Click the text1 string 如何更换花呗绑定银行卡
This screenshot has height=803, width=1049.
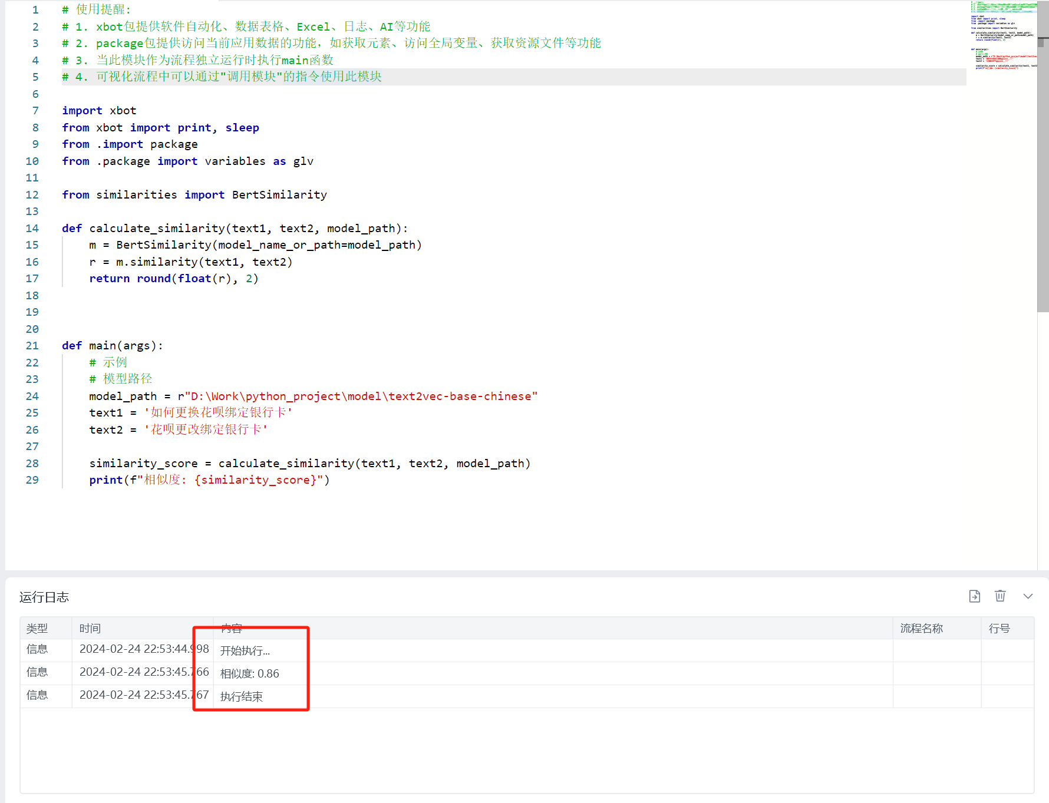218,413
